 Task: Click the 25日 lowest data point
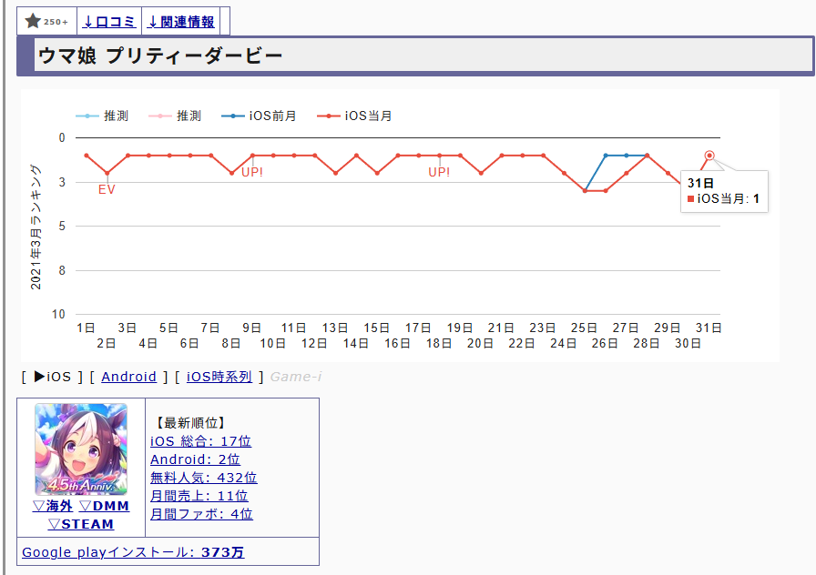point(585,191)
